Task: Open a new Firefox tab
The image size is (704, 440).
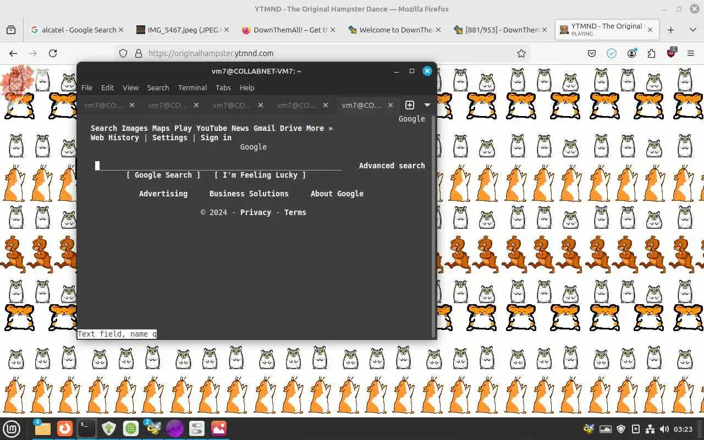Action: [670, 30]
